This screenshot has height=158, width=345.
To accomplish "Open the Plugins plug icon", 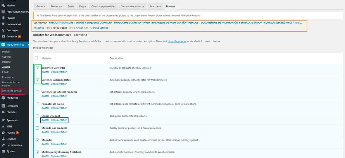I will pos(3,133).
